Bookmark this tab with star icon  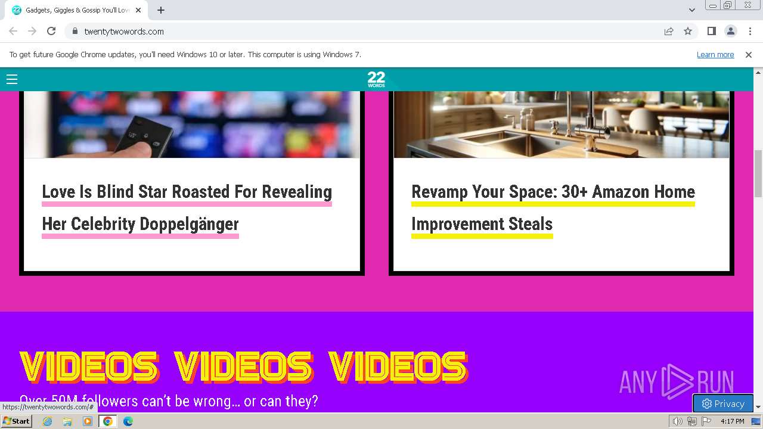688,31
